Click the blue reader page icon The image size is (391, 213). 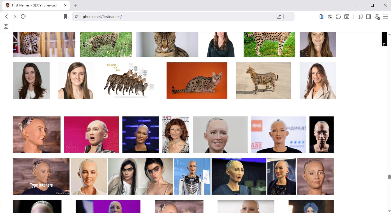(321, 17)
